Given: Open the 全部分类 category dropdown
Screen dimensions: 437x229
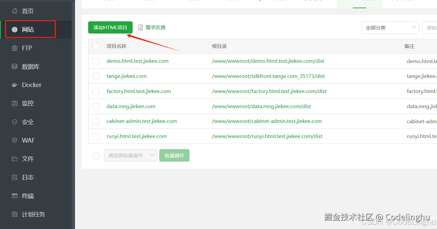Looking at the screenshot, I should (390, 28).
